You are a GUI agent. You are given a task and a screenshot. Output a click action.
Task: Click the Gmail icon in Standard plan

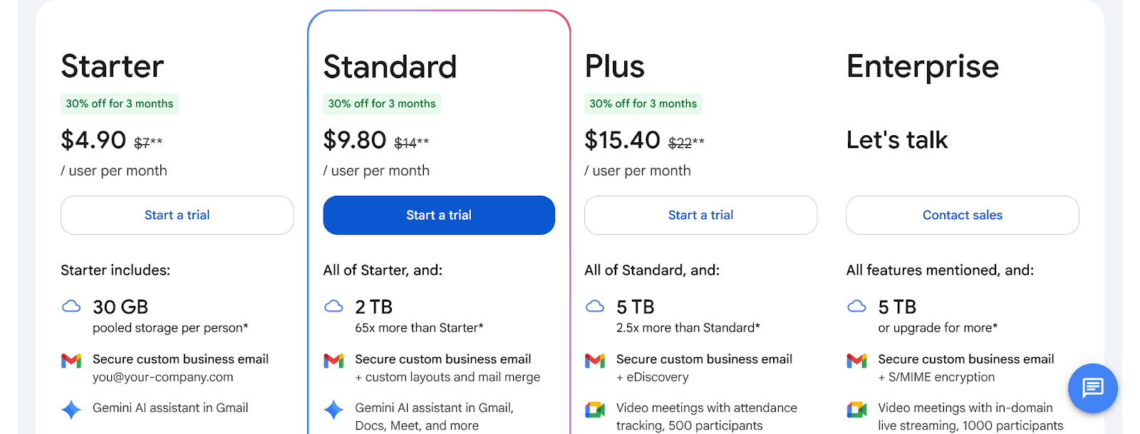click(333, 361)
